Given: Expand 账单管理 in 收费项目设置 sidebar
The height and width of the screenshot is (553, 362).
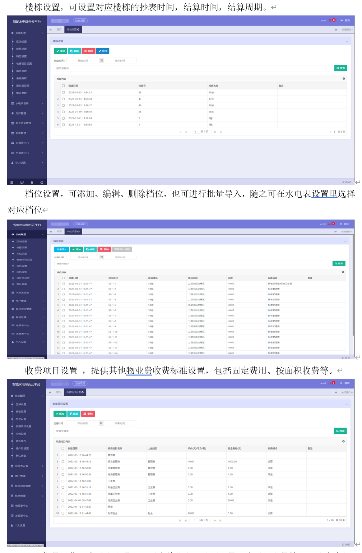Looking at the screenshot, I should pos(27,496).
